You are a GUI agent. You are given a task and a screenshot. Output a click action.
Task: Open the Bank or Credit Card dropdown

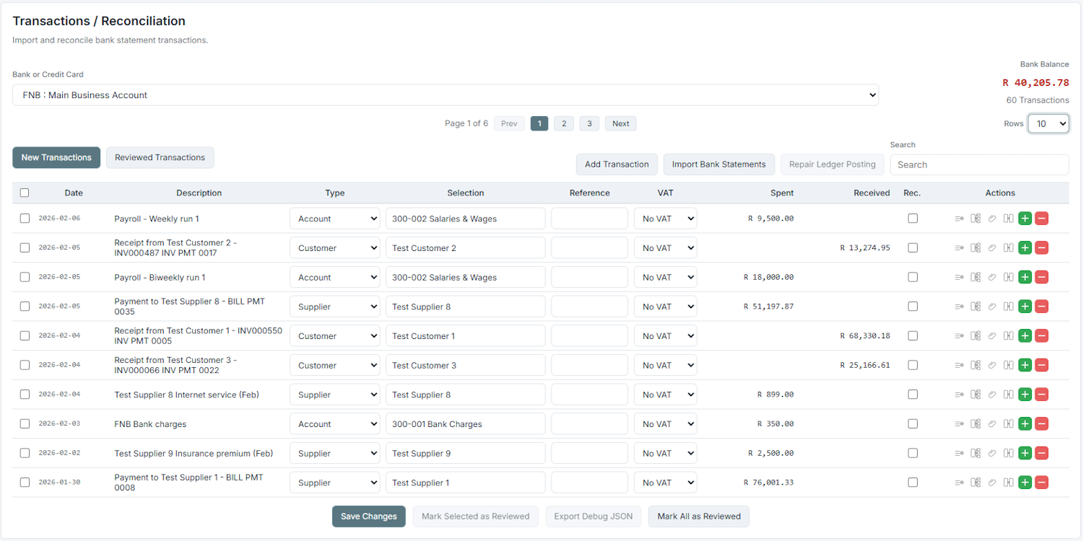coord(445,95)
